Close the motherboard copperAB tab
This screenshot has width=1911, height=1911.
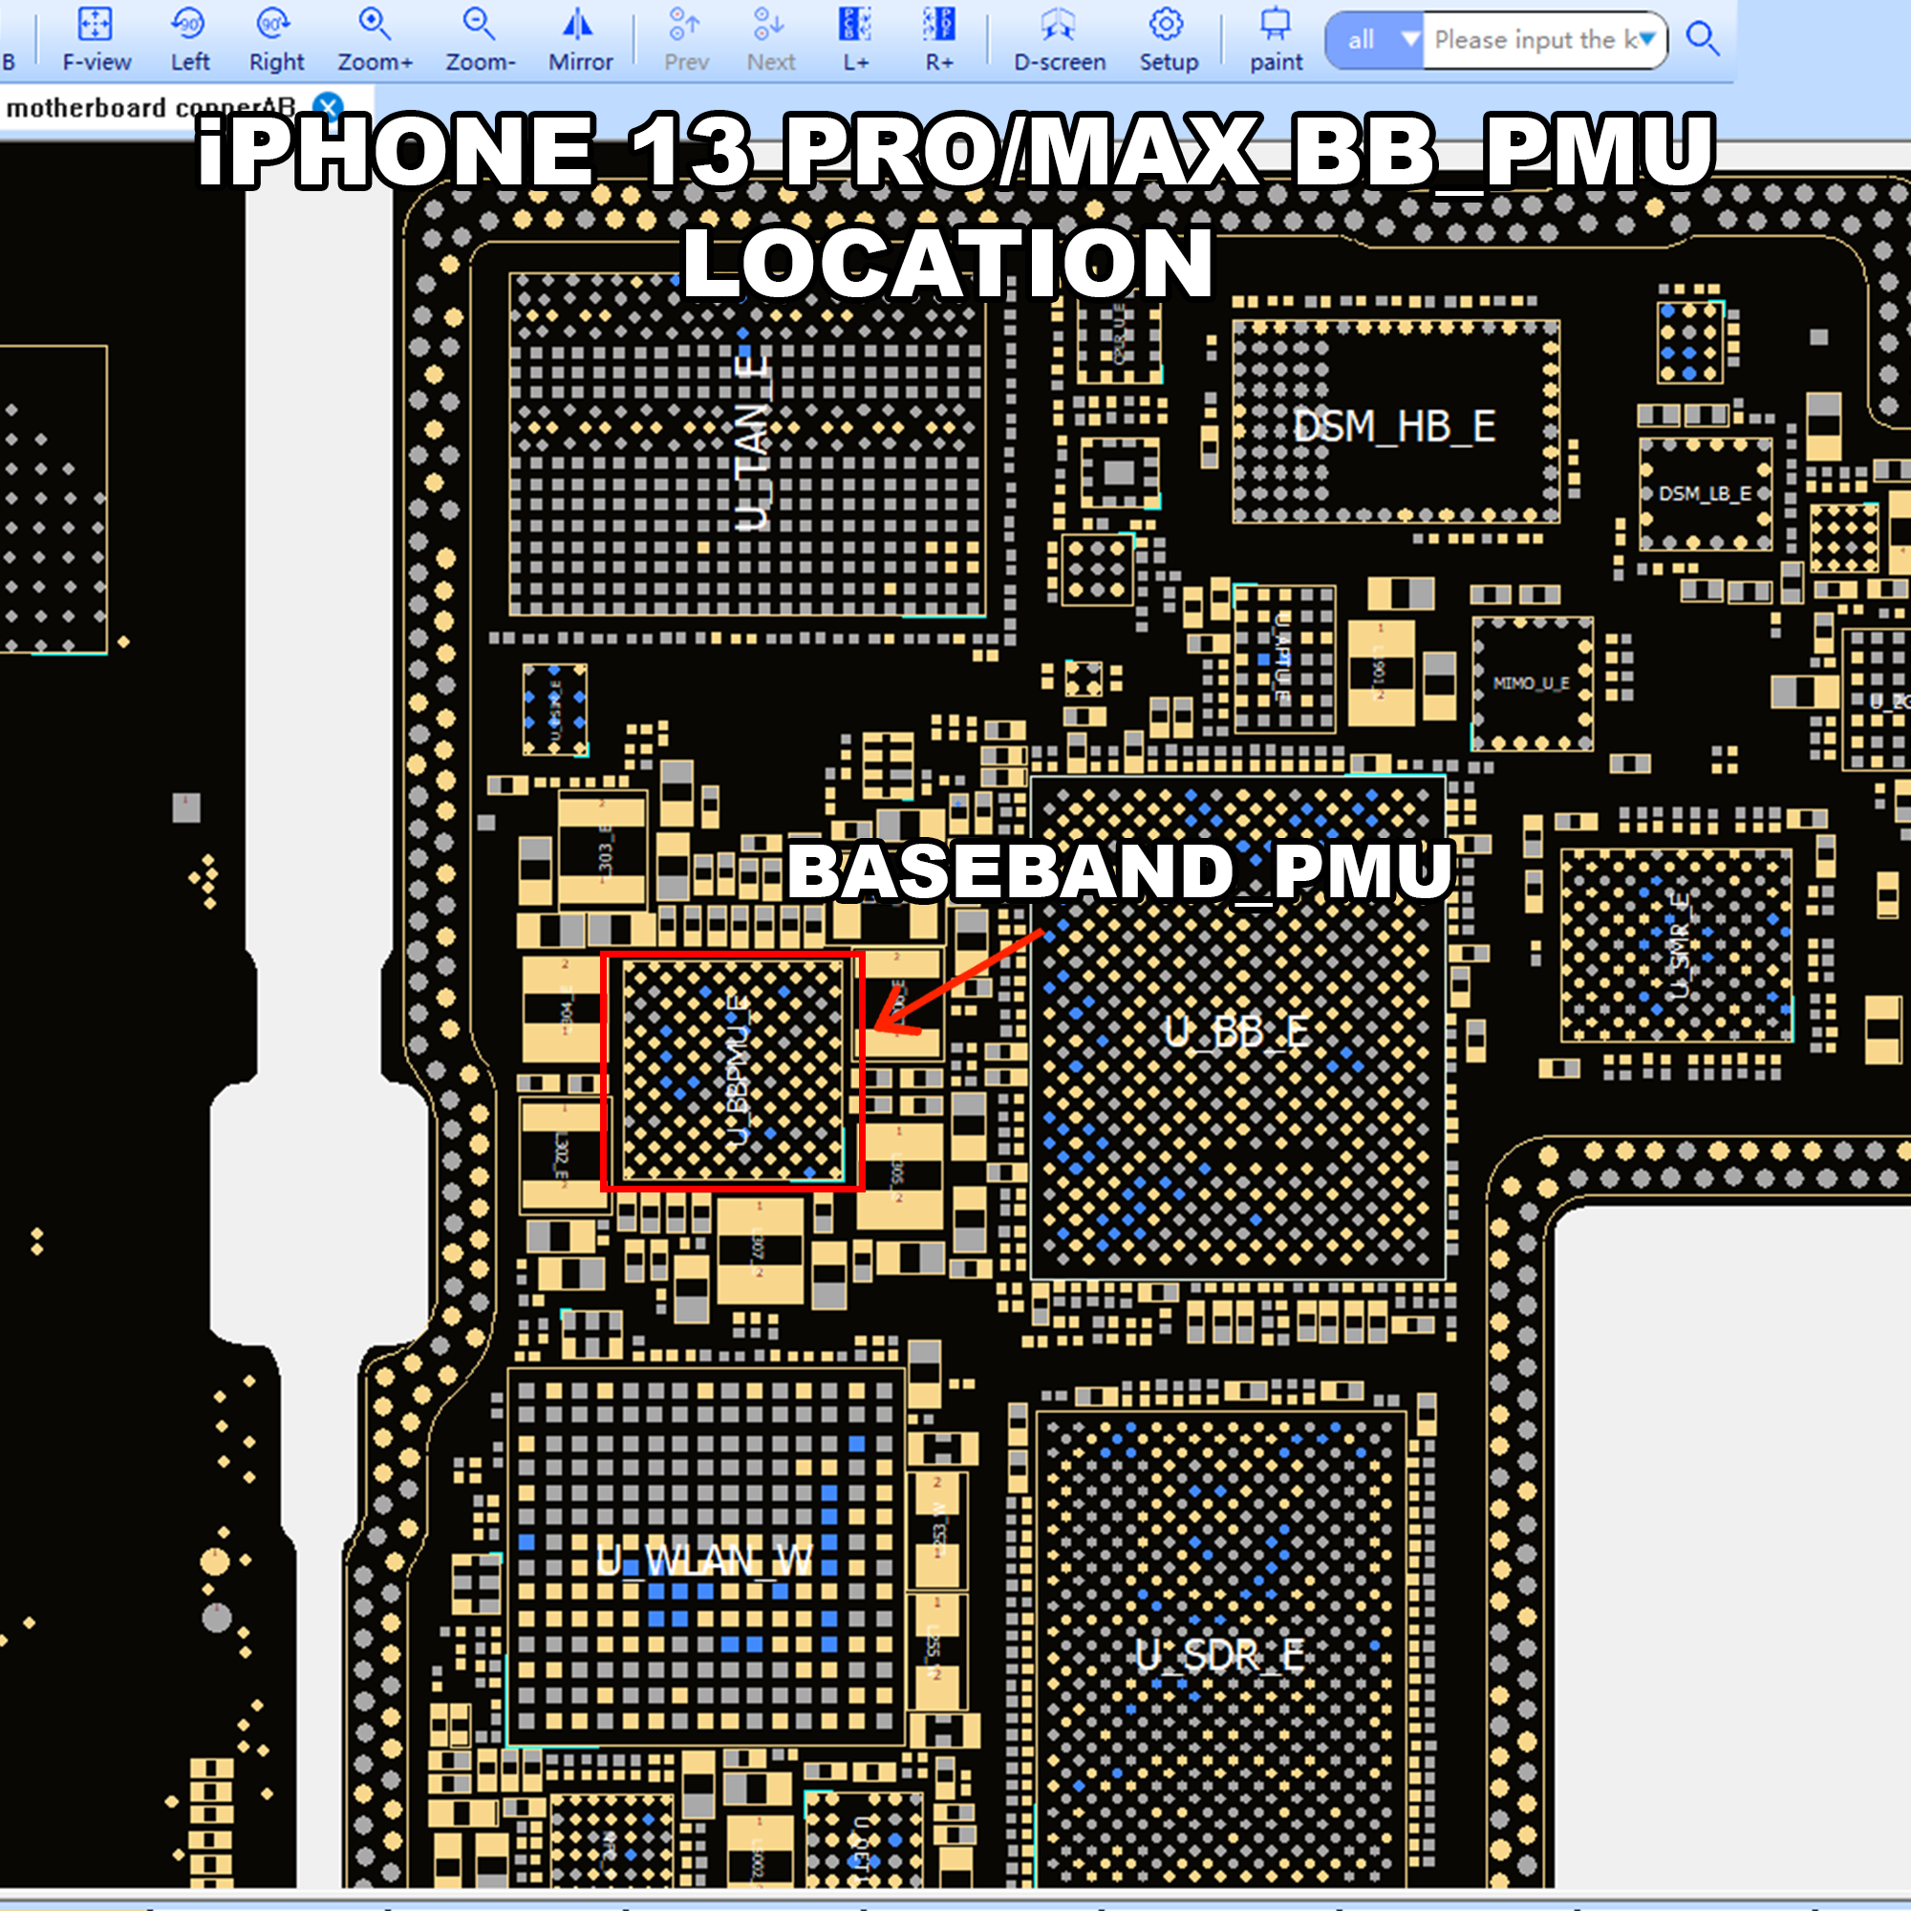328,107
